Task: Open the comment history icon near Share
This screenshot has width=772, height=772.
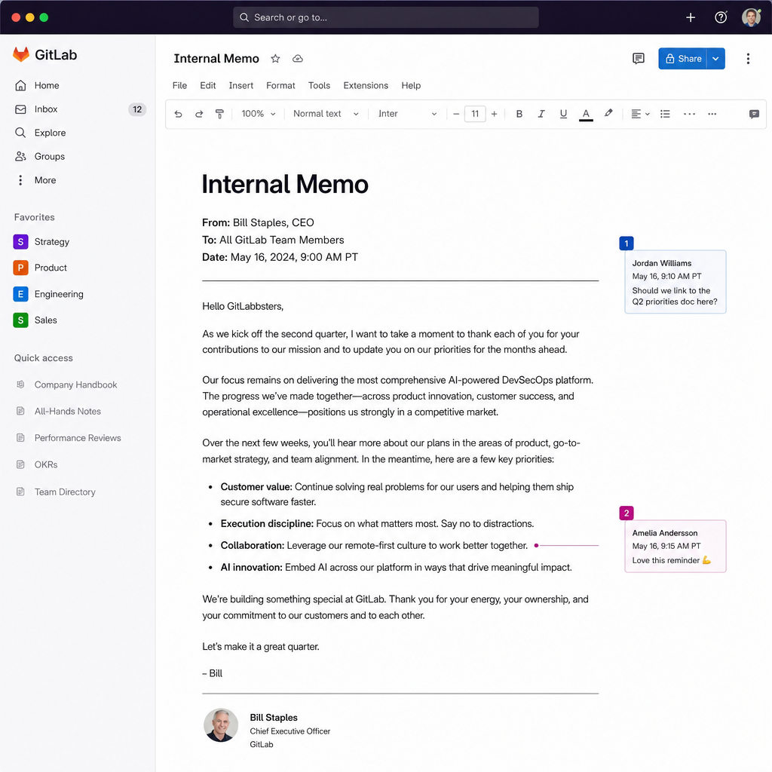Action: (x=638, y=59)
